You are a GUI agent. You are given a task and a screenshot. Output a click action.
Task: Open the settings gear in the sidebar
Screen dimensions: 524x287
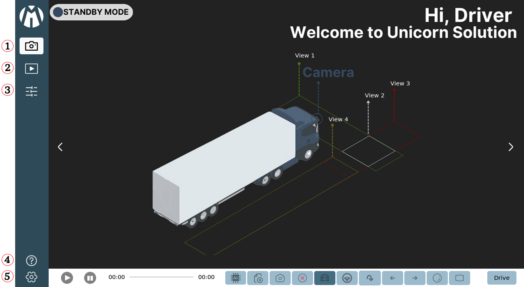[32, 277]
